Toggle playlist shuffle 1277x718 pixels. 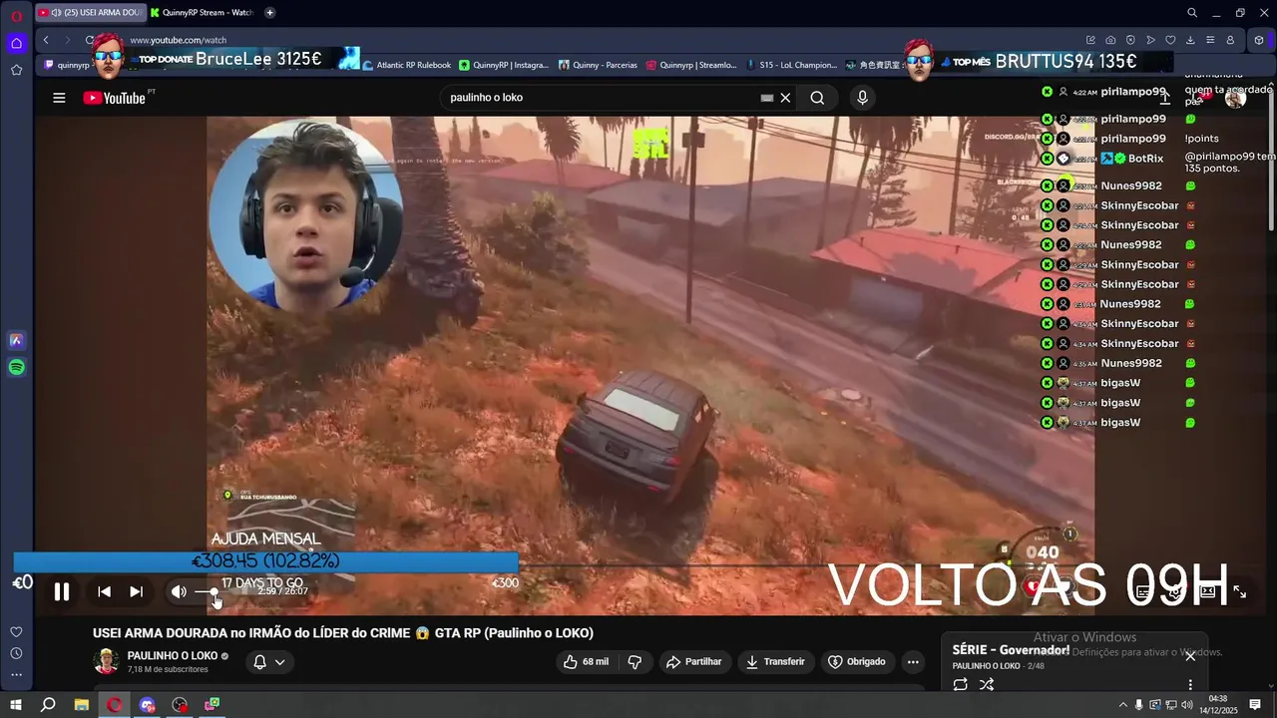tap(987, 684)
